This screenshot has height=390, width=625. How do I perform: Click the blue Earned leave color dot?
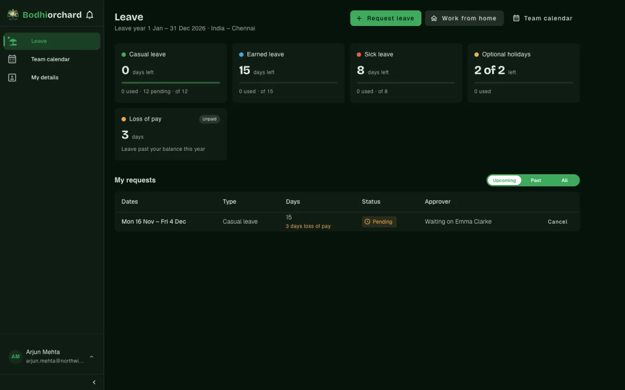pos(241,55)
